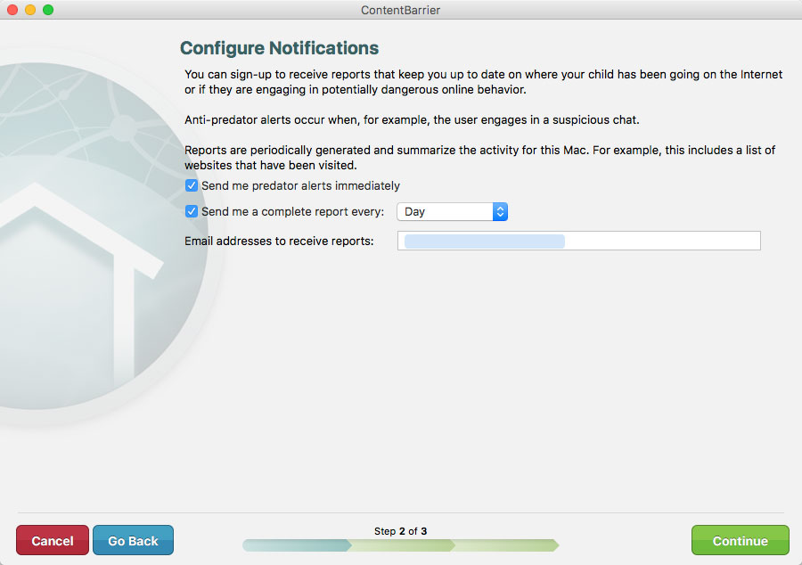Image resolution: width=802 pixels, height=565 pixels.
Task: Click the Anti-predator alerts explanation sentence
Action: coord(412,119)
